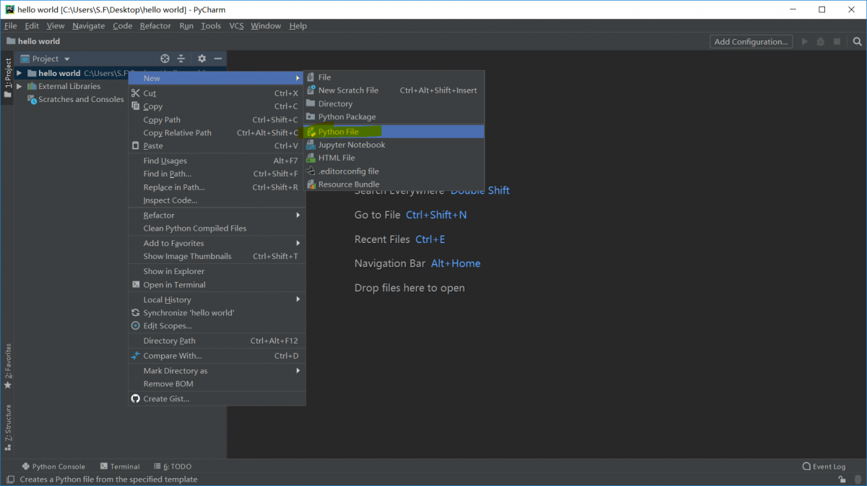Choose Directory Path entry
This screenshot has width=867, height=486.
click(x=217, y=341)
